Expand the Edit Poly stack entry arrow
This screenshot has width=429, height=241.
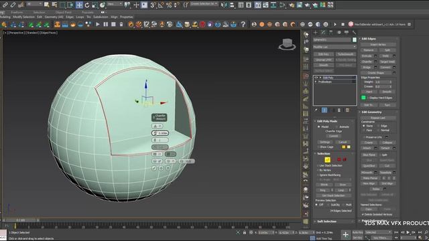tap(320, 78)
